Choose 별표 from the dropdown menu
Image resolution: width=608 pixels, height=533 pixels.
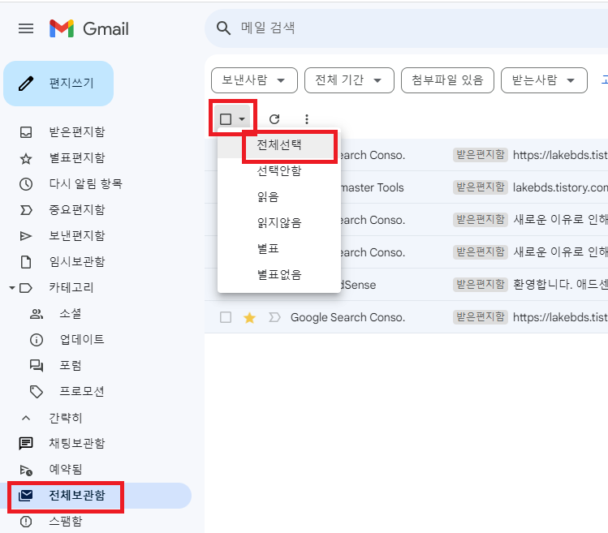[x=279, y=248]
